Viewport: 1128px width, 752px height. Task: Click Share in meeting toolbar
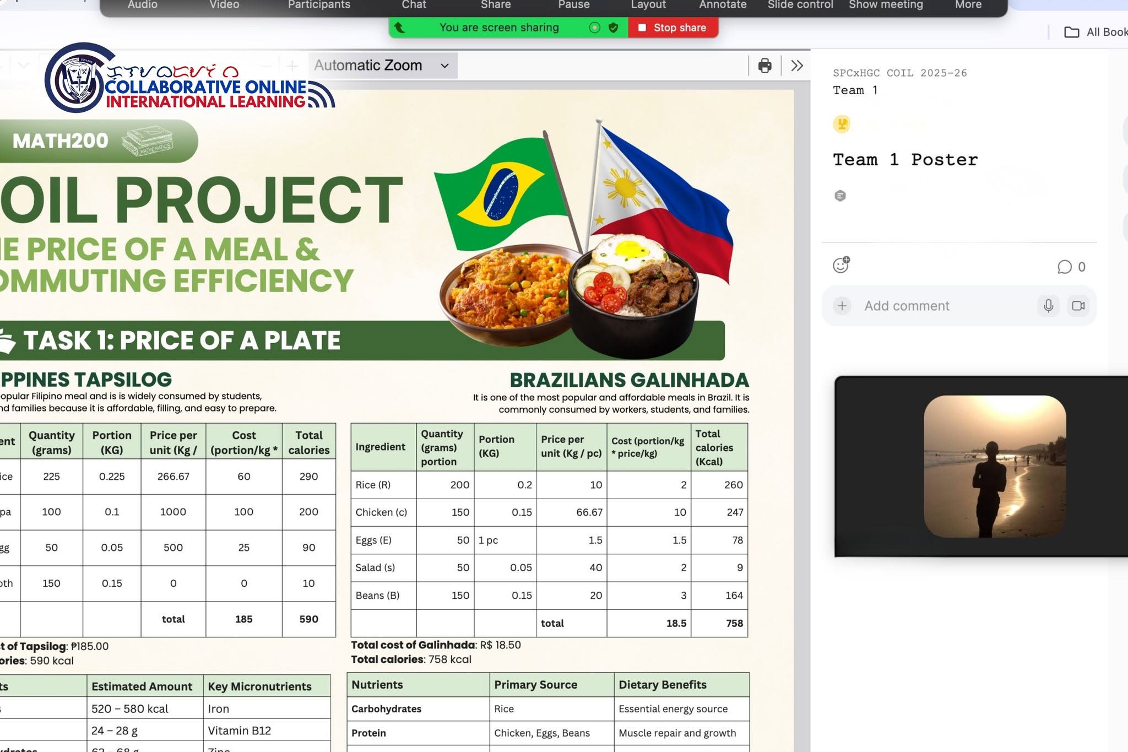point(496,5)
